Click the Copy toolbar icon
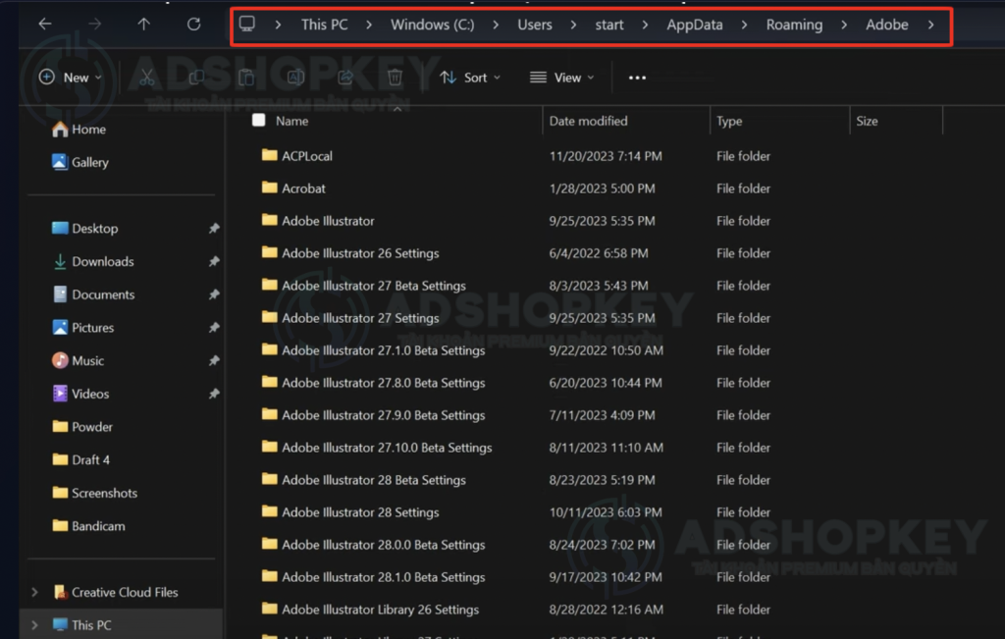This screenshot has height=639, width=1005. click(196, 78)
